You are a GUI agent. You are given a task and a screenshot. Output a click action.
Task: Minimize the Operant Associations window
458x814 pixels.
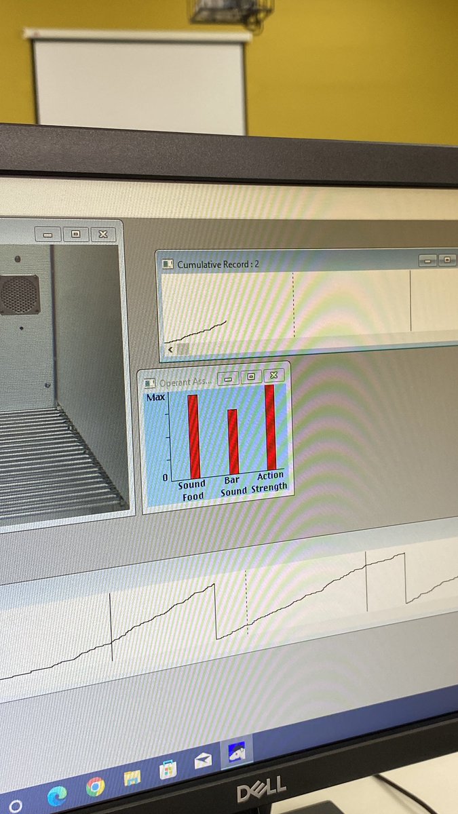pos(228,379)
